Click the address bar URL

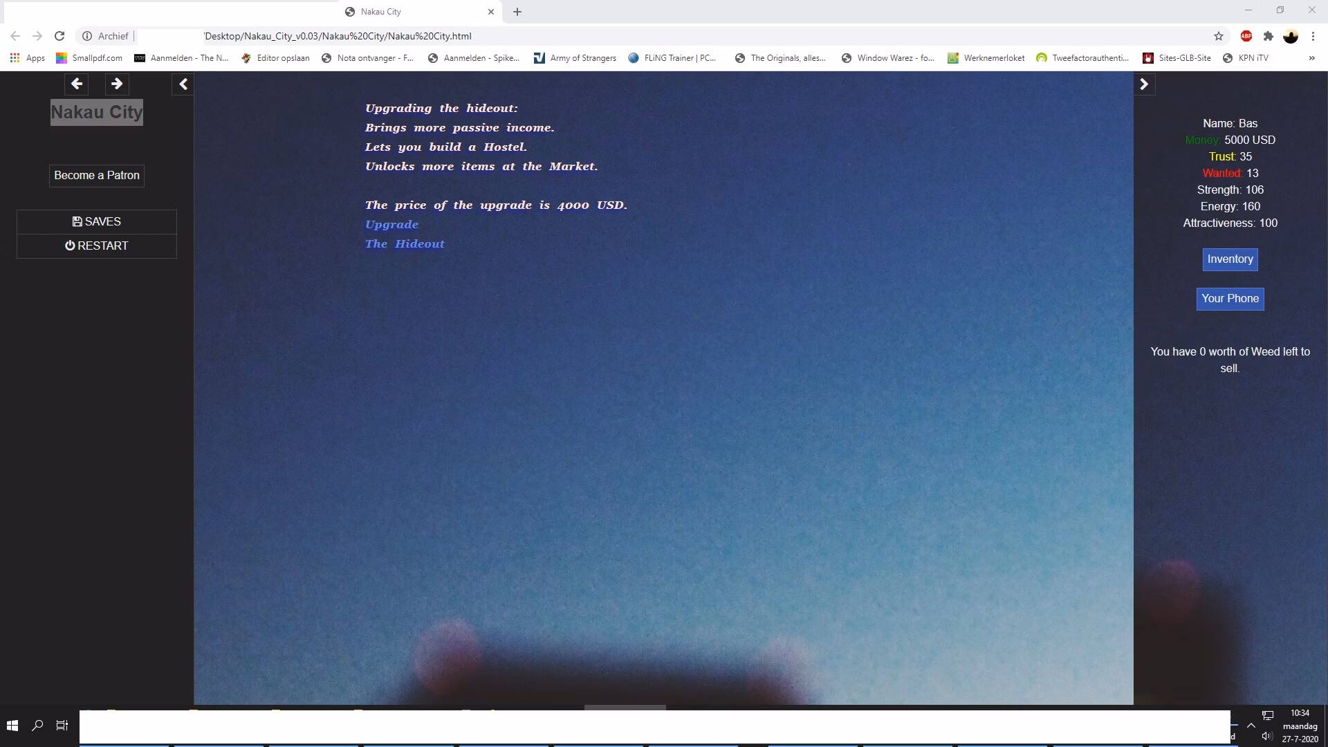tap(338, 36)
